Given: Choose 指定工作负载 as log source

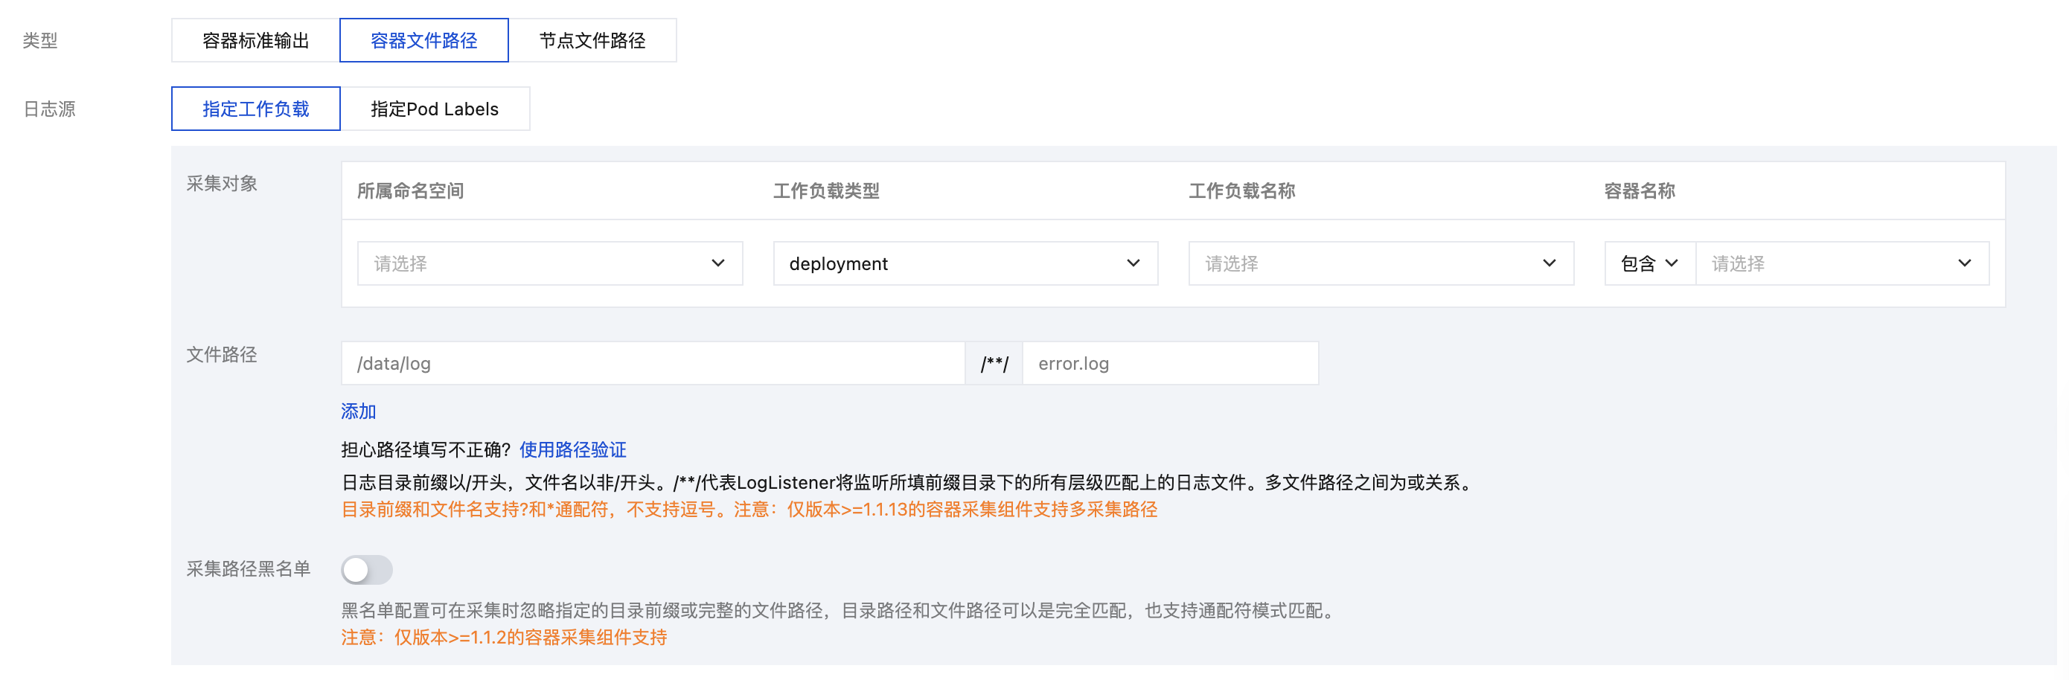Looking at the screenshot, I should pos(255,109).
